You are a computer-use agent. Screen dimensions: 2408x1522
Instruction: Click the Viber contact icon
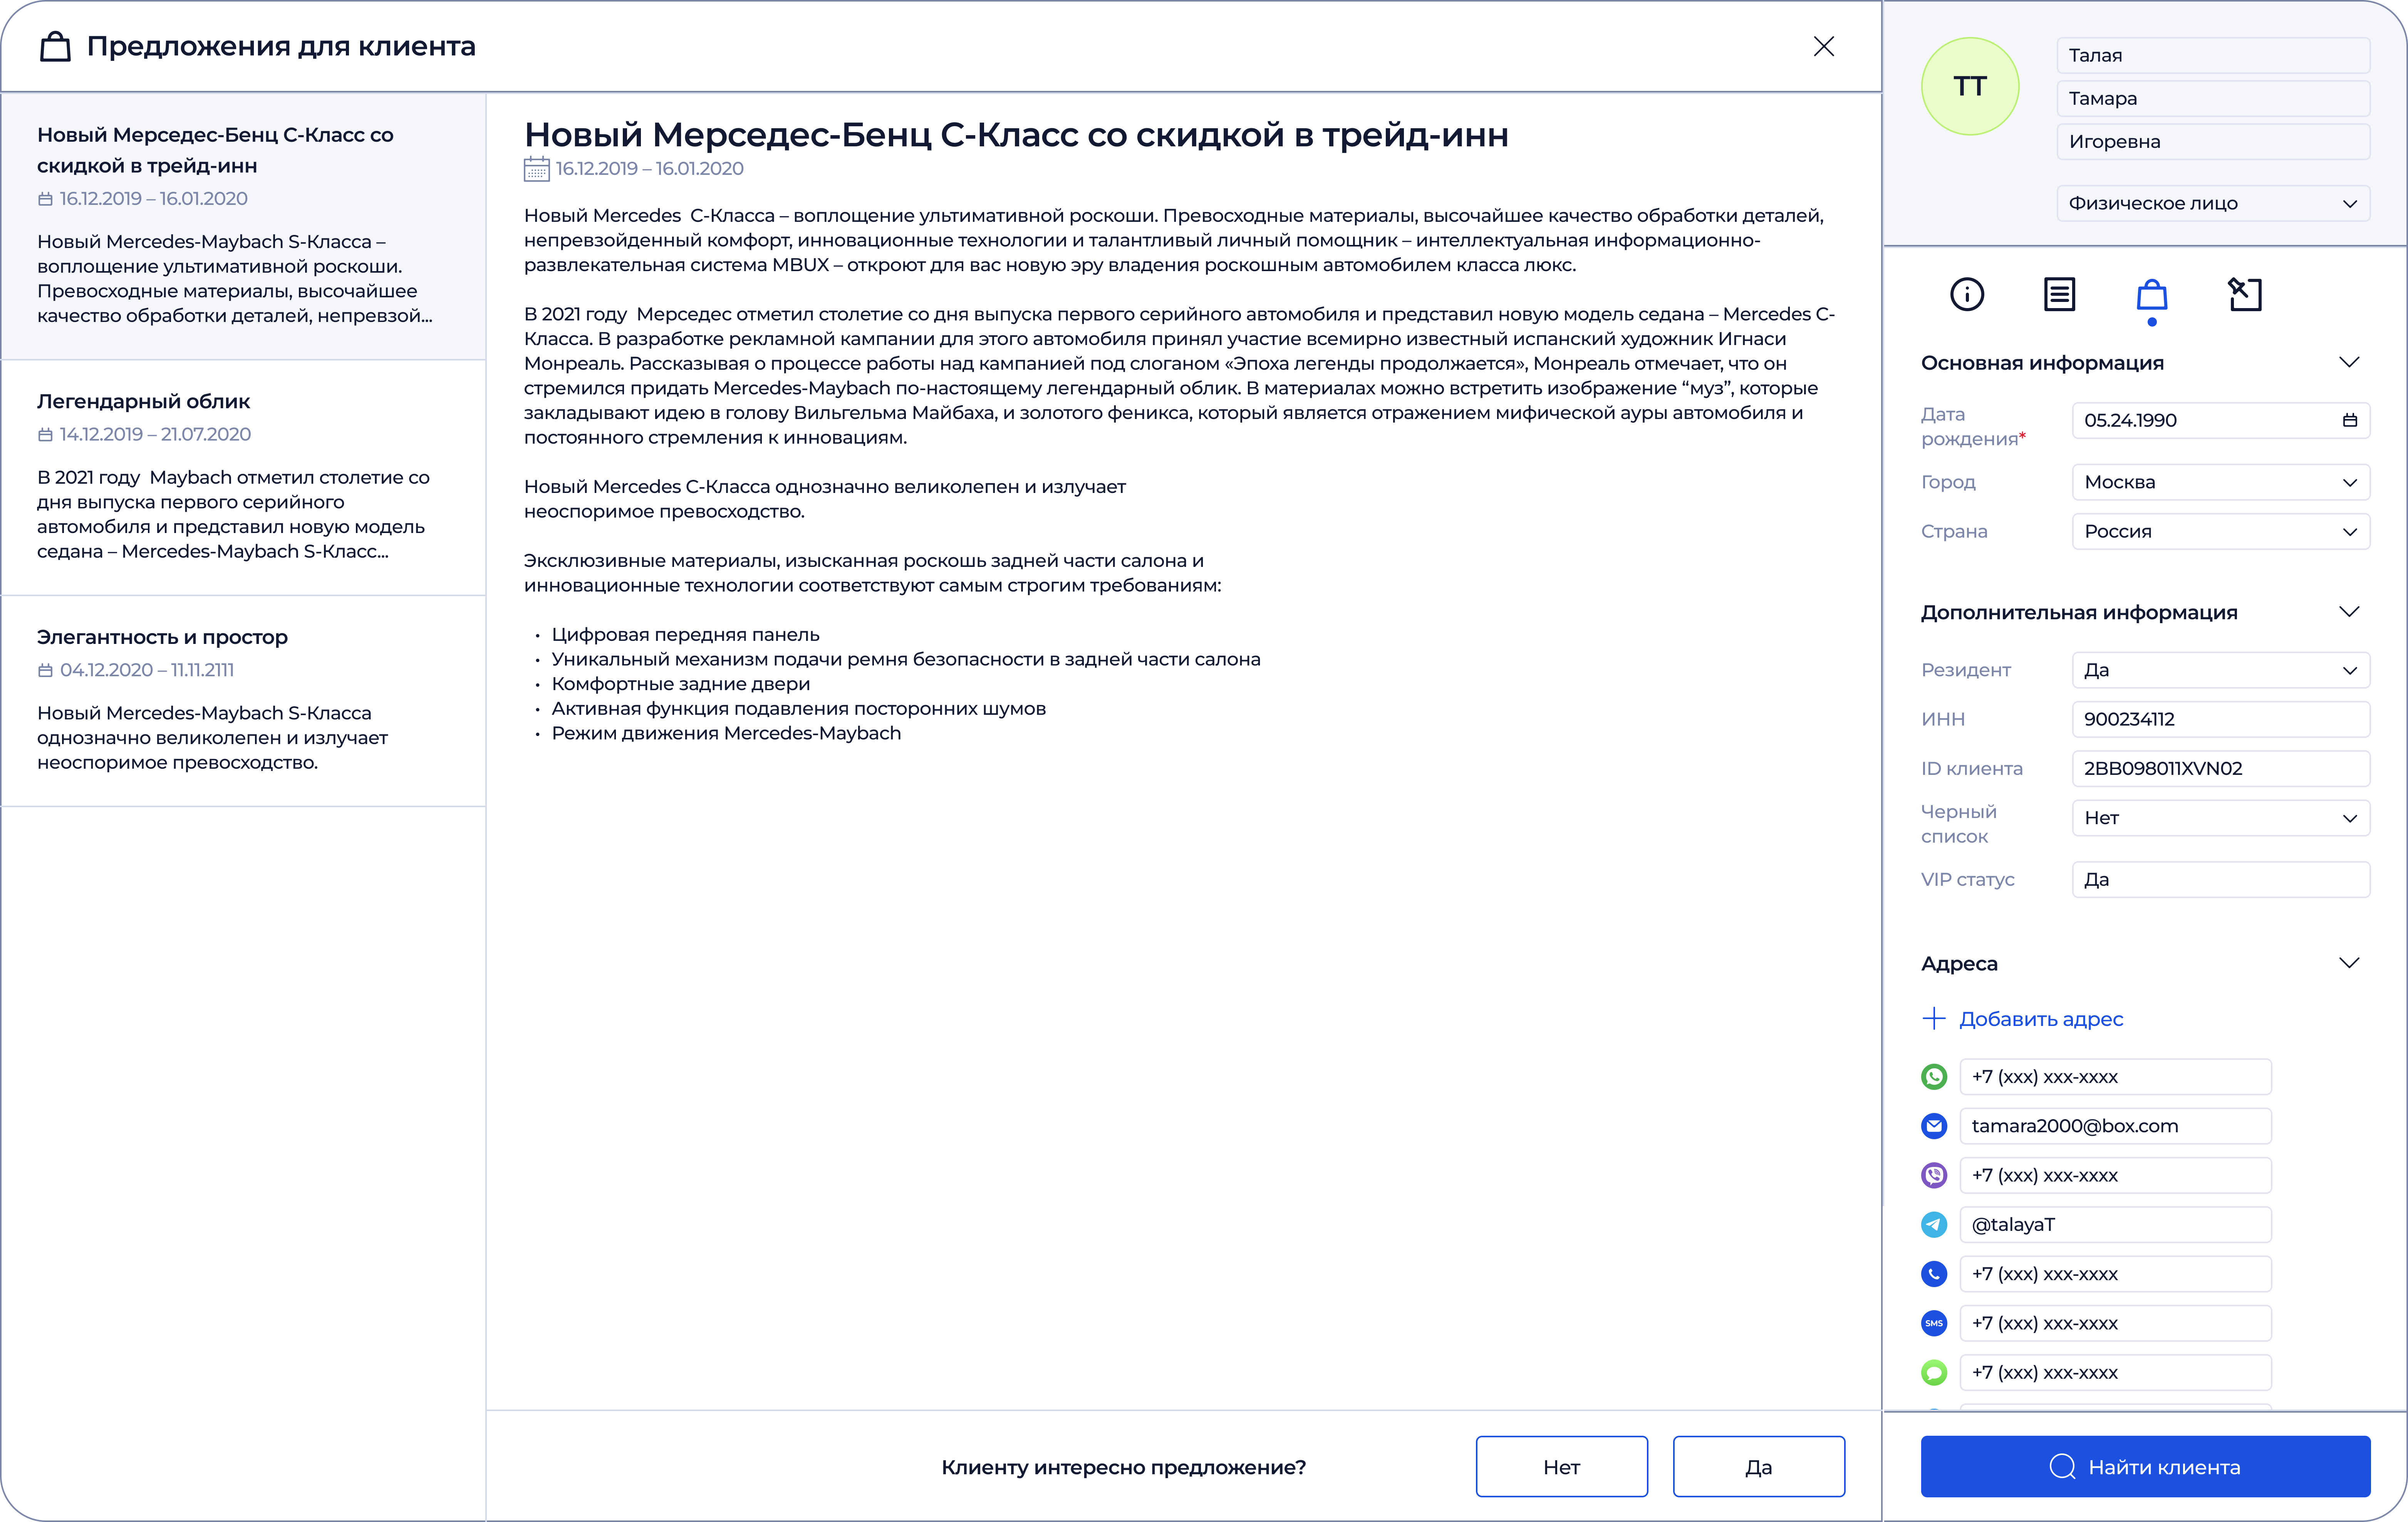point(1934,1175)
